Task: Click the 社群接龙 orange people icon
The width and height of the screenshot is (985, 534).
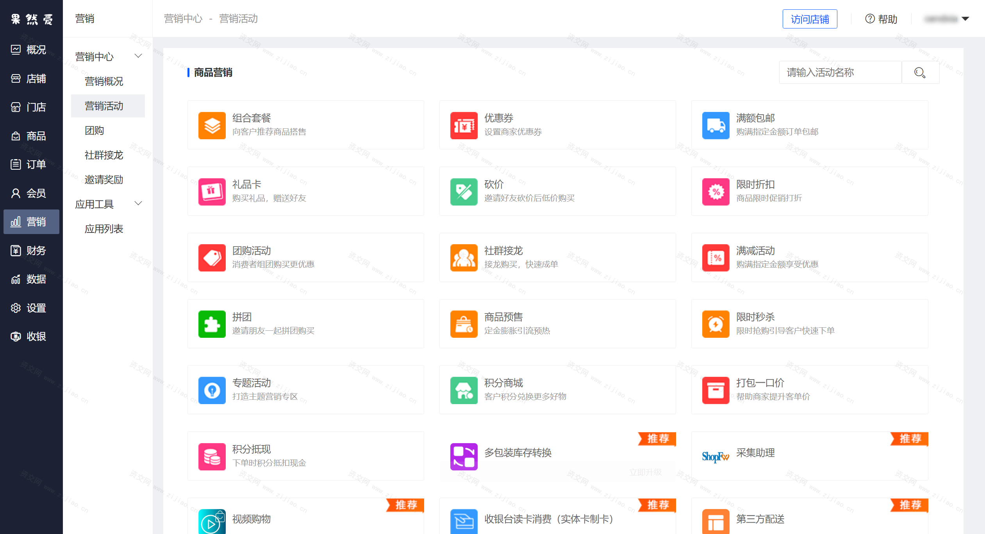Action: tap(464, 258)
